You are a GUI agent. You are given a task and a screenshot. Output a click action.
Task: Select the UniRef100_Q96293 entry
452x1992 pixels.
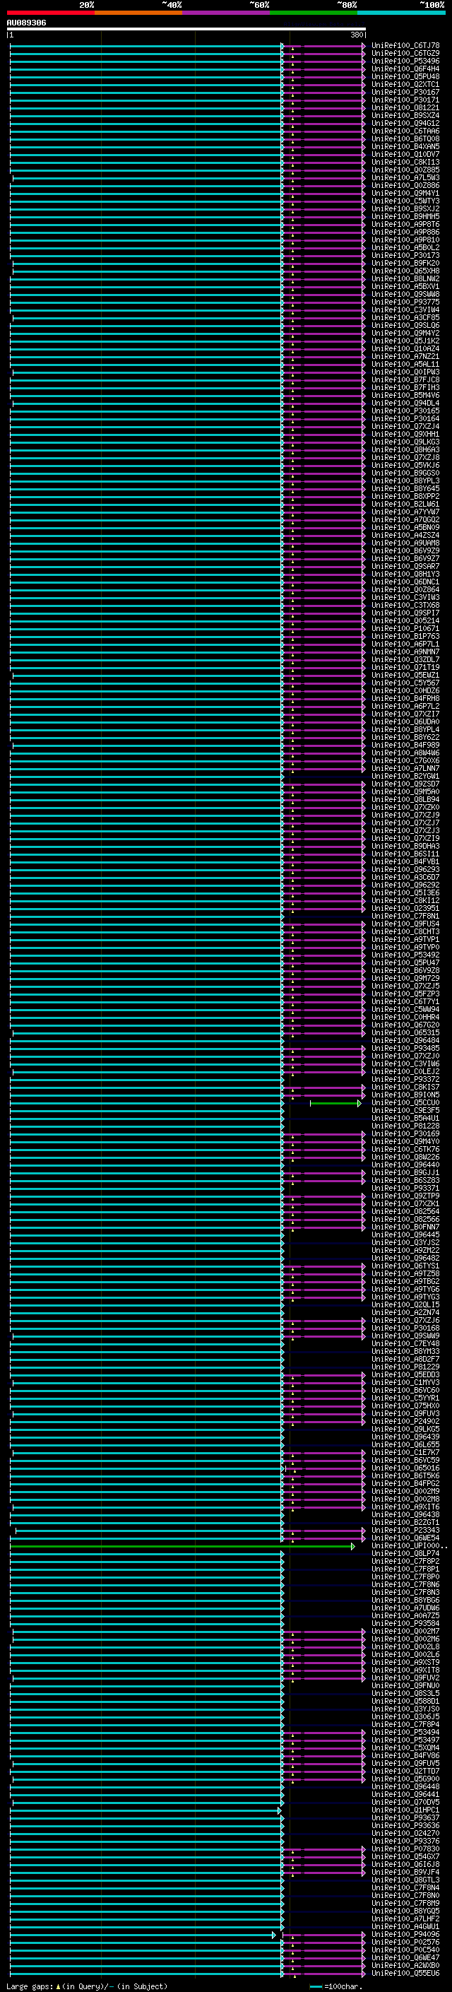(x=405, y=870)
